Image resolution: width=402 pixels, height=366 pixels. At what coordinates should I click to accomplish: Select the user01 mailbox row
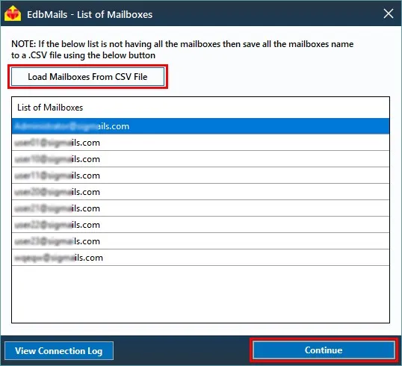pos(200,143)
